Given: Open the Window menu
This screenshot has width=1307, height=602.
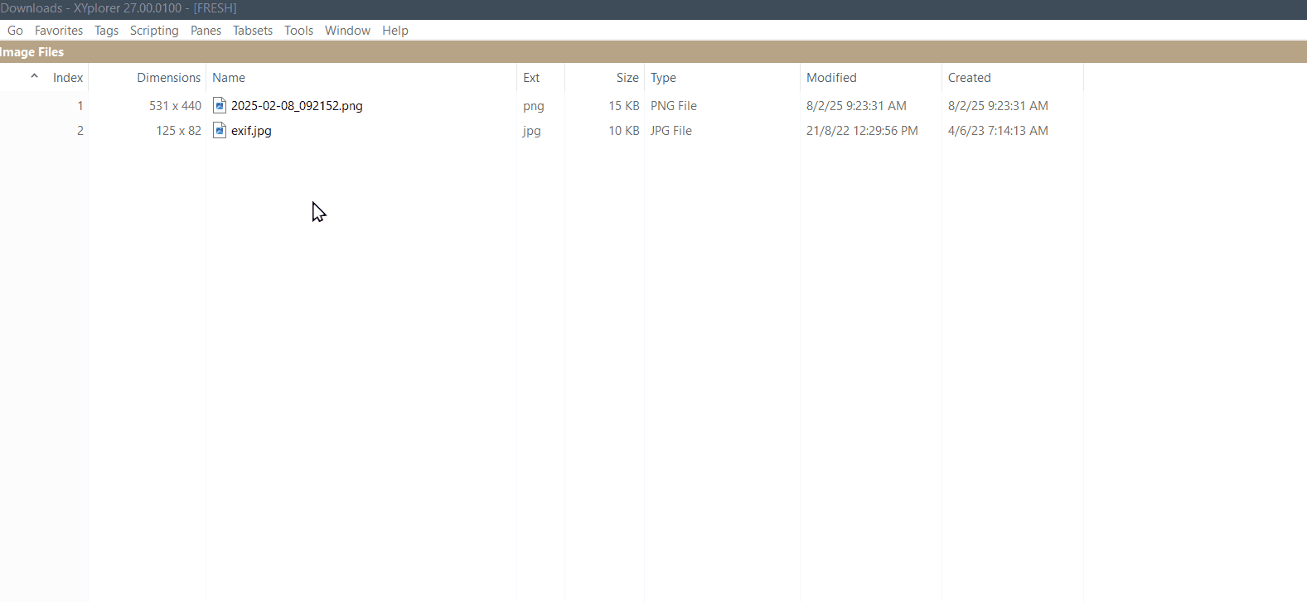Looking at the screenshot, I should pos(347,31).
